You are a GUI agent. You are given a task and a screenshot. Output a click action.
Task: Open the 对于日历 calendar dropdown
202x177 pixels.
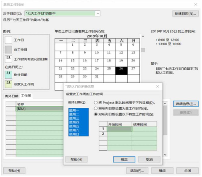click(x=98, y=13)
